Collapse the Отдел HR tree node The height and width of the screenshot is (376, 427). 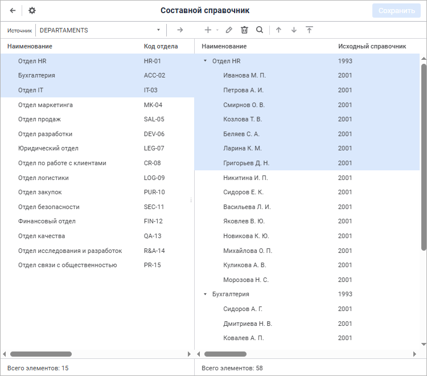coord(206,61)
